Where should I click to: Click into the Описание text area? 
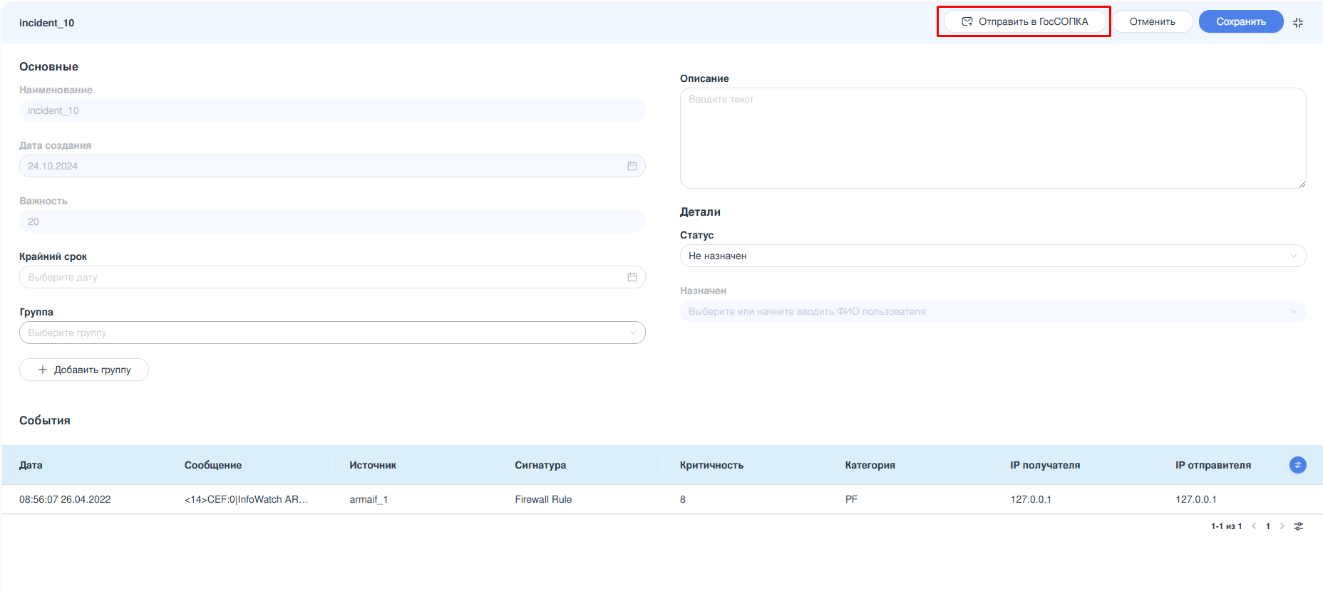pyautogui.click(x=992, y=138)
